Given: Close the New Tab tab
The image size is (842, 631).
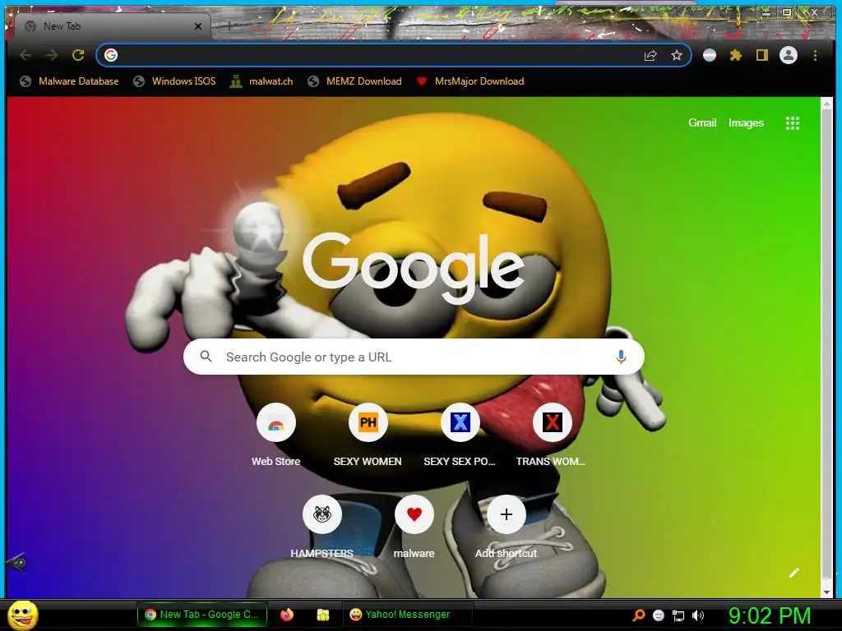Looking at the screenshot, I should tap(198, 26).
